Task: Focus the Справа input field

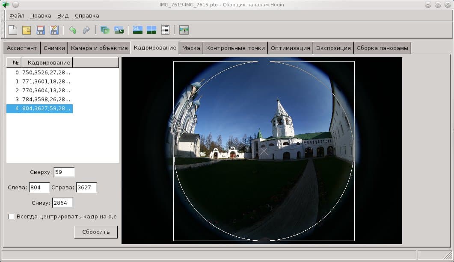Action: tap(86, 188)
